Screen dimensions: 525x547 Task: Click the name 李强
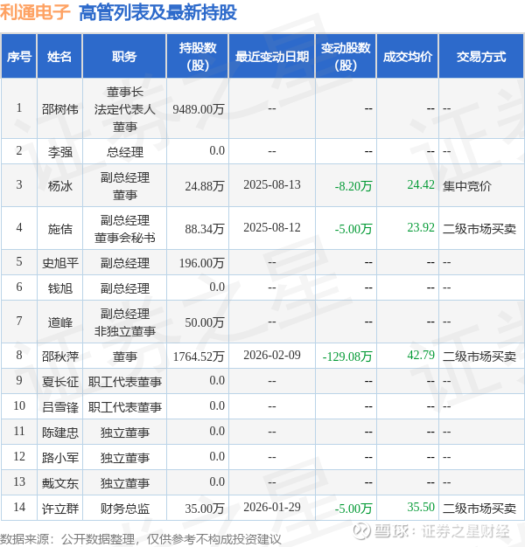click(x=60, y=152)
